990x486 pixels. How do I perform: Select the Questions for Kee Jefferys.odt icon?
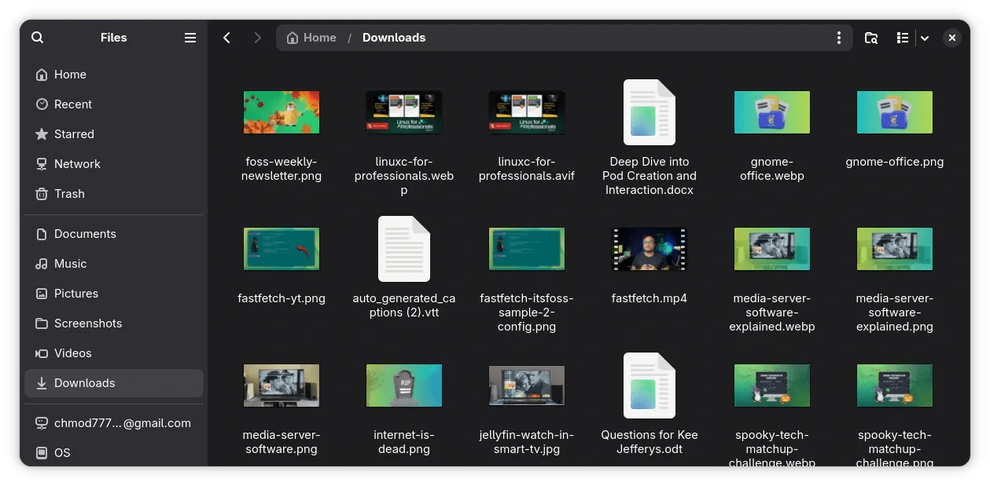pos(650,386)
